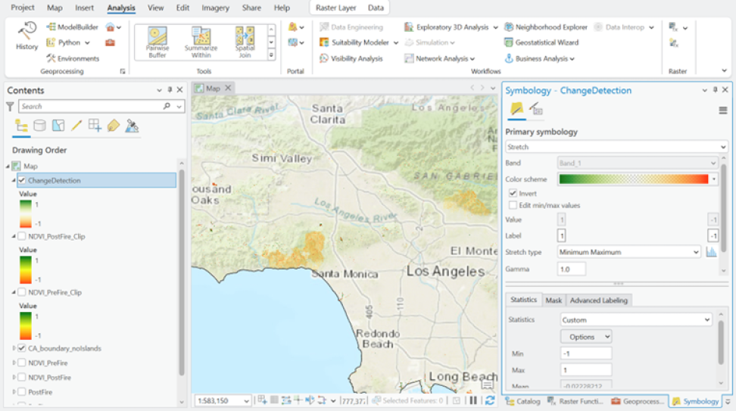This screenshot has height=411, width=736.
Task: Turn on NDVI_PostFire layer
Action: point(22,378)
